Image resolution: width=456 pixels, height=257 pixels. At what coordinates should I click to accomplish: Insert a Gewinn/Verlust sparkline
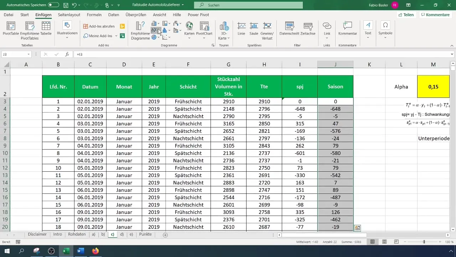point(267,30)
